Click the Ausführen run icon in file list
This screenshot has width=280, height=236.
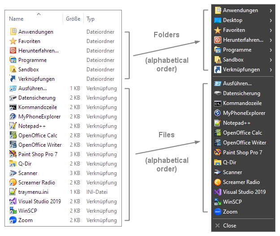[13, 88]
